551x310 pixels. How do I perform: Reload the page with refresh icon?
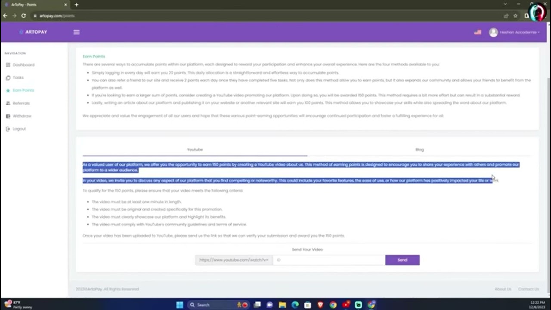(24, 15)
